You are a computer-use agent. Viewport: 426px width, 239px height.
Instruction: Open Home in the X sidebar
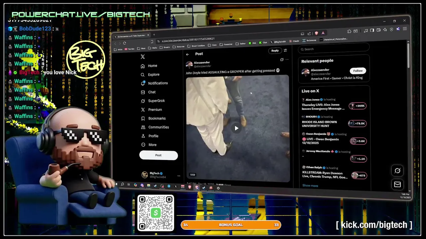tap(149, 66)
